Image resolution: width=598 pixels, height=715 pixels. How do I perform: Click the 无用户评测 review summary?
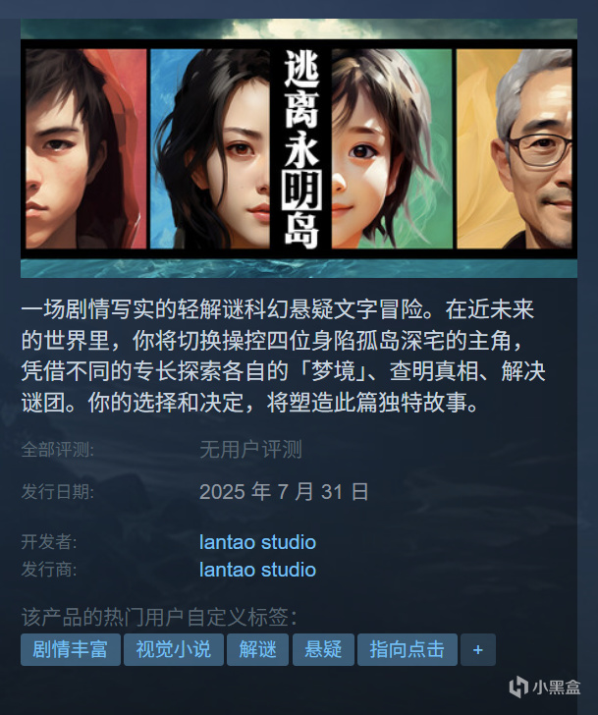[x=250, y=450]
